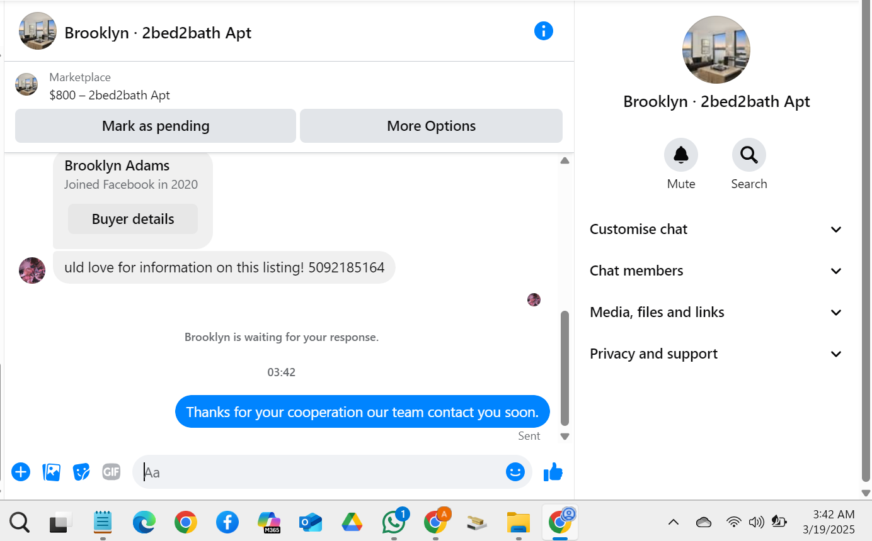Open the emoji picker in the message box
Image resolution: width=872 pixels, height=541 pixels.
tap(515, 472)
